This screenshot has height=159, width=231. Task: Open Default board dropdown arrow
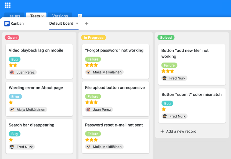tap(77, 23)
